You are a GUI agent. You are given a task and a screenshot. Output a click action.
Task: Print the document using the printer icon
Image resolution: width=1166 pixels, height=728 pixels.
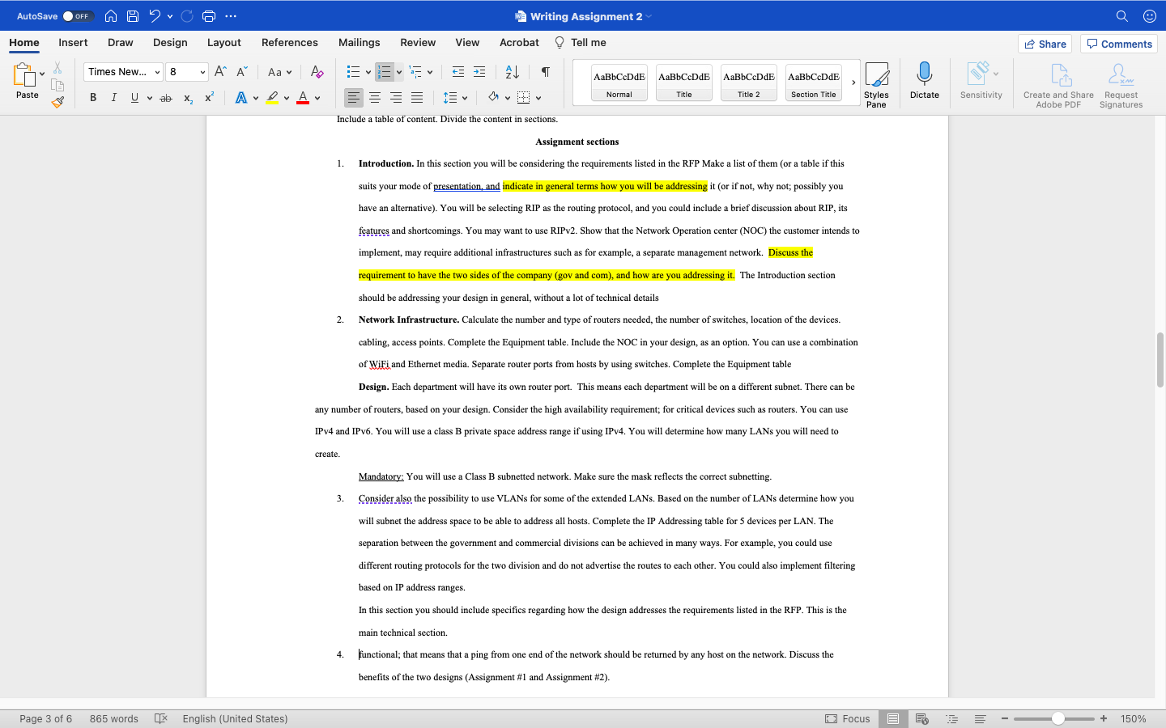pyautogui.click(x=209, y=16)
